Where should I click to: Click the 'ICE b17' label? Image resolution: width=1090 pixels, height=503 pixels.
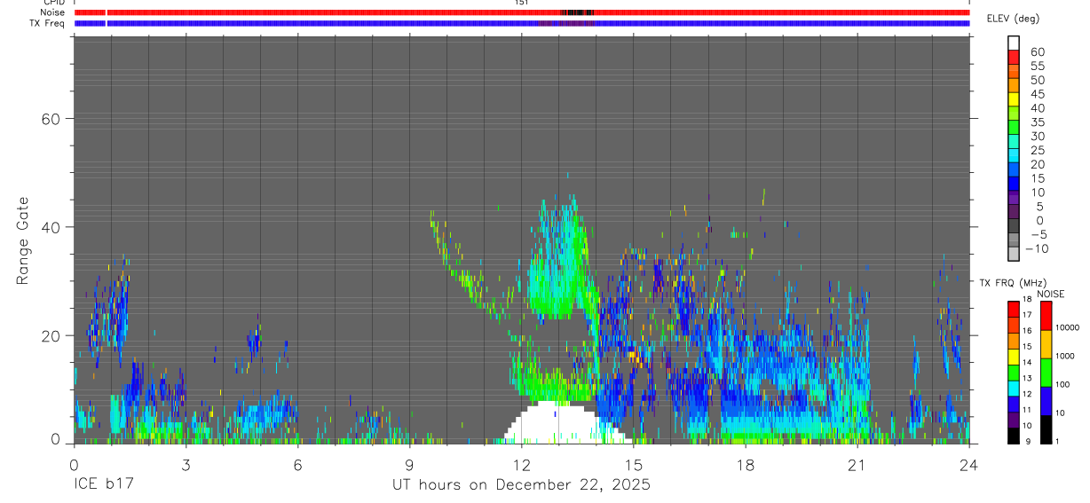click(x=103, y=484)
